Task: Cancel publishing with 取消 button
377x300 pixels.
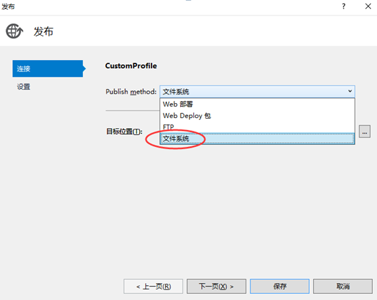Action: 343,287
